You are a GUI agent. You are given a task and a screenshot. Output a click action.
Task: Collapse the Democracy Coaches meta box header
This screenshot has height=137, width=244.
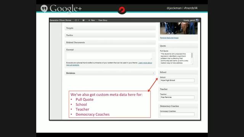click(x=178, y=106)
